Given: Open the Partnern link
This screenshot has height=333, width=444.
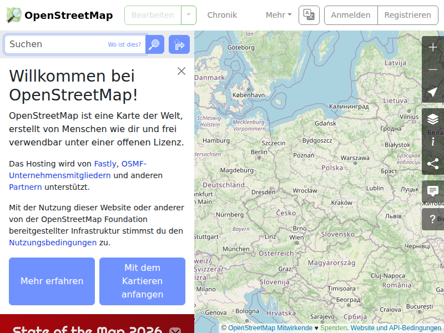Looking at the screenshot, I should point(26,187).
